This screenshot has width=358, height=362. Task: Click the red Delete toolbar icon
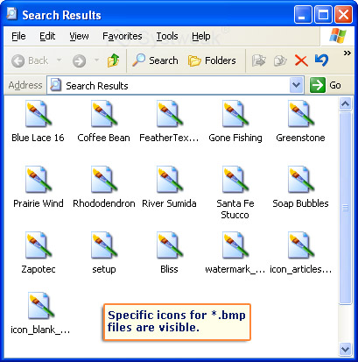[x=301, y=60]
